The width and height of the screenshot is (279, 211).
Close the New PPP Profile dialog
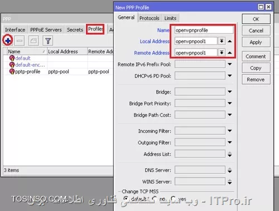[268, 7]
